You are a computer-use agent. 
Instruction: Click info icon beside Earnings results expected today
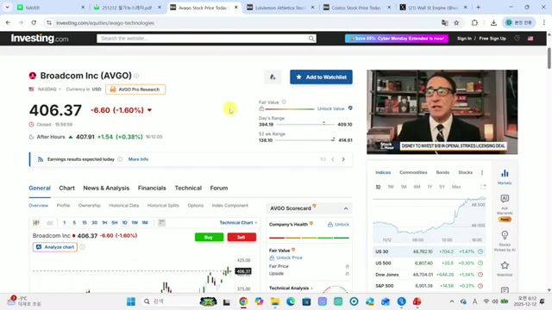120,159
